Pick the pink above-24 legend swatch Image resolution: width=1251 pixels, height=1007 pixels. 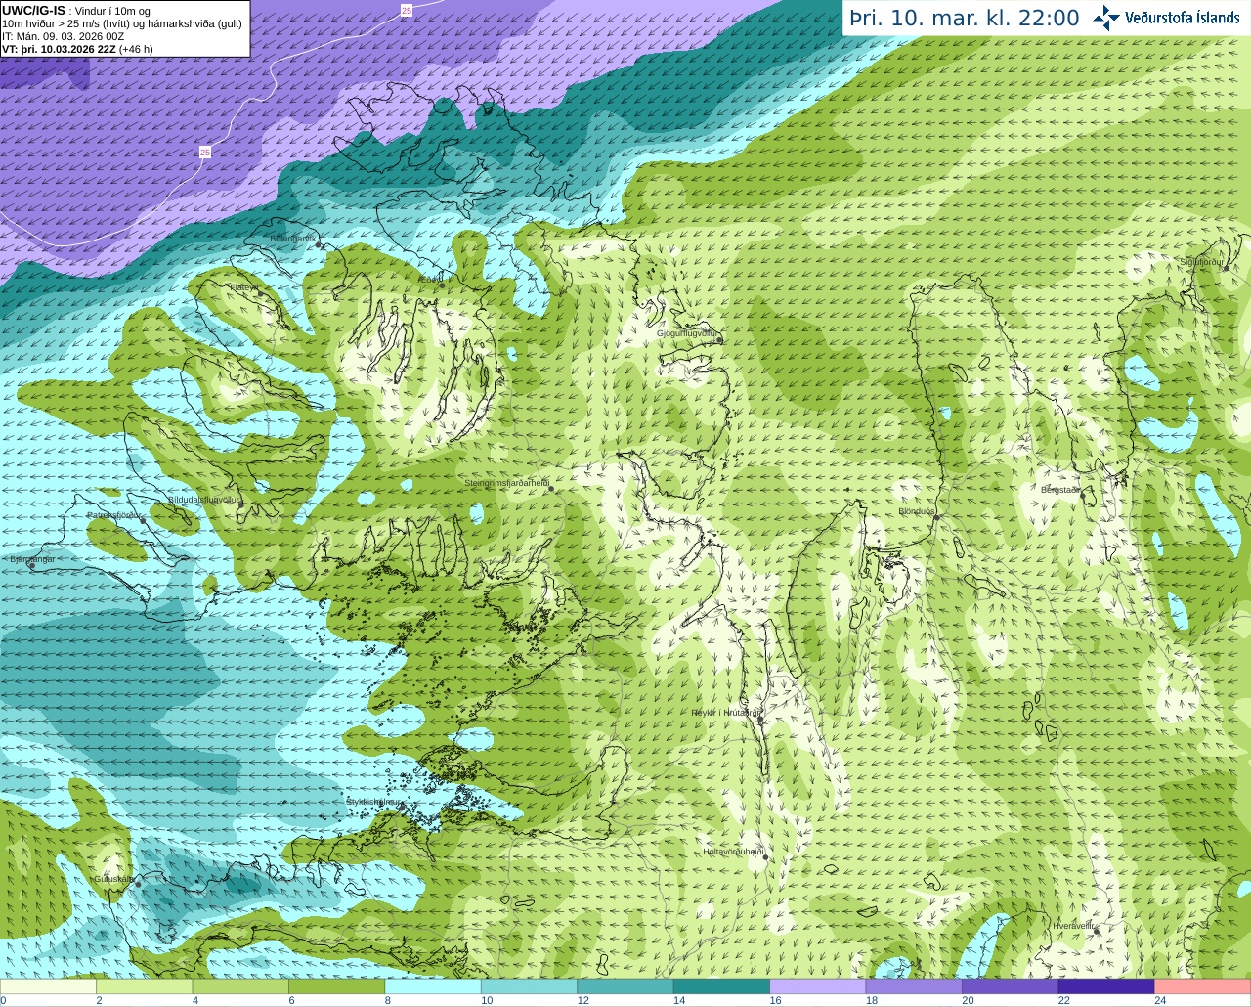tap(1203, 986)
